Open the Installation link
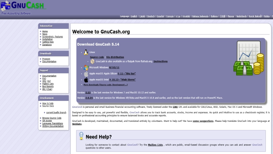This screenshot has height=154, width=273. (x=47, y=39)
